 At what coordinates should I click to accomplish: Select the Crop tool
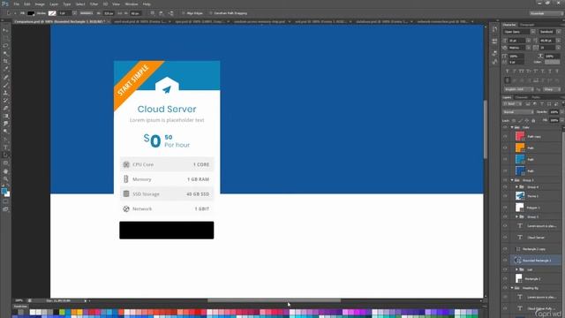point(5,61)
